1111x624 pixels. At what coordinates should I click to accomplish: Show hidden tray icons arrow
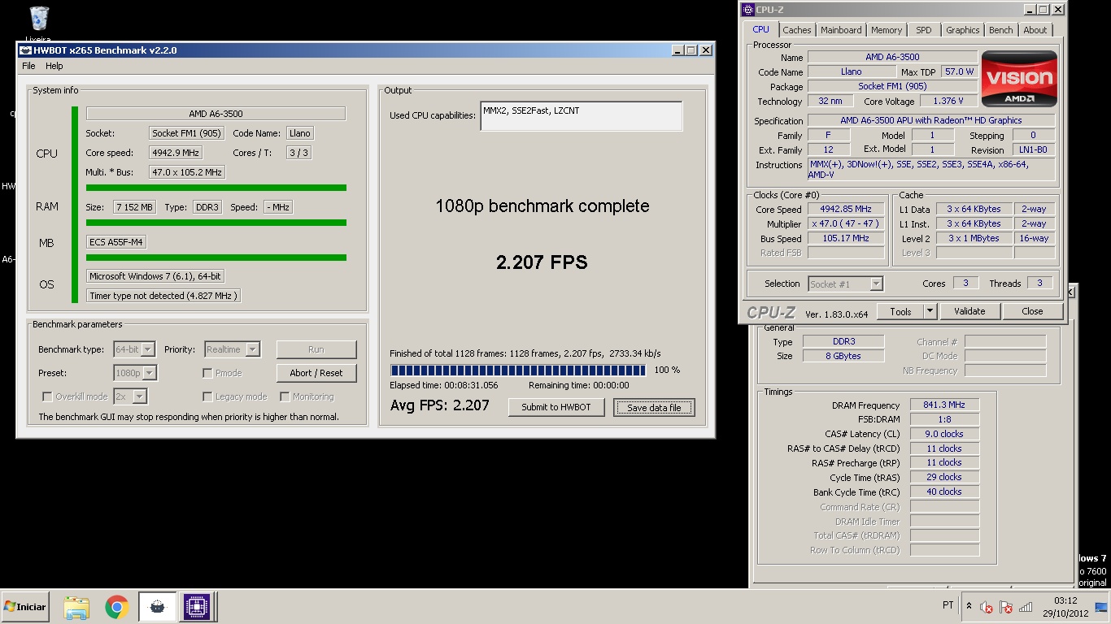[968, 606]
